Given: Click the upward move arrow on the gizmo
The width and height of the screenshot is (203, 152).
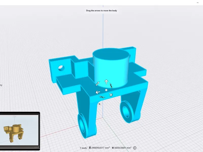Looking at the screenshot, I should click(x=106, y=82).
